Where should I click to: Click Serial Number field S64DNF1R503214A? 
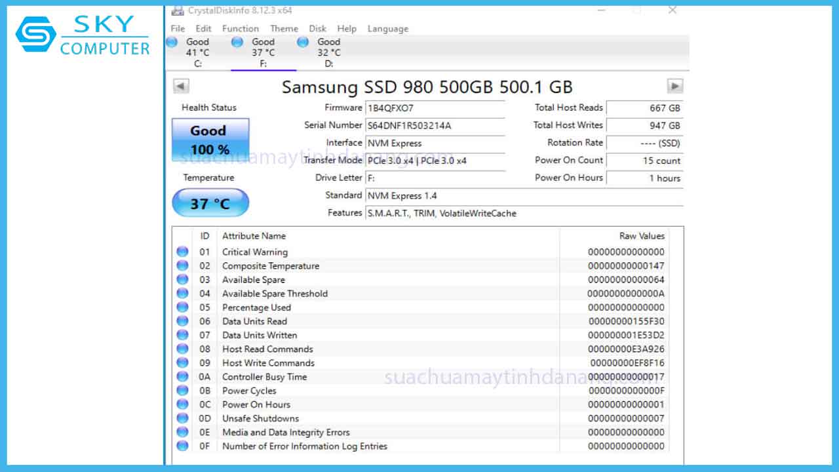coord(435,126)
